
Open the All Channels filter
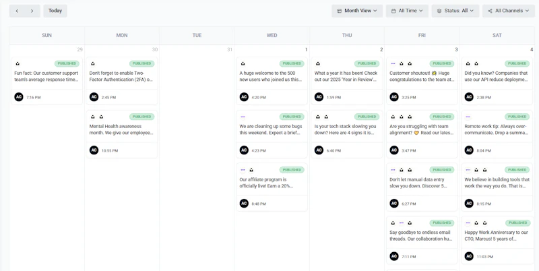click(509, 11)
